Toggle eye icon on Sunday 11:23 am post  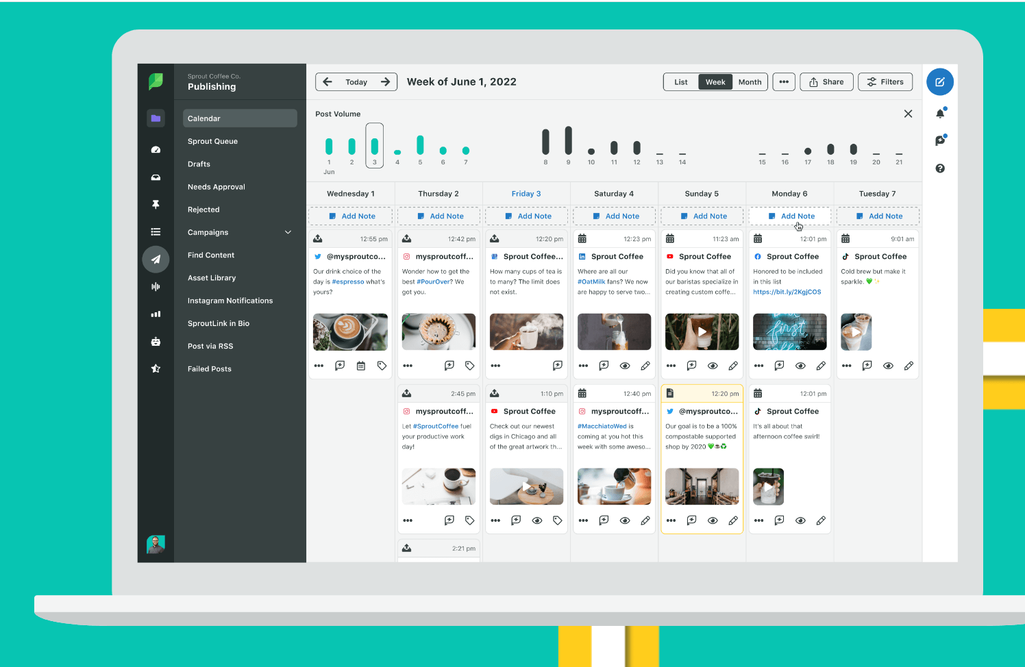(x=713, y=366)
